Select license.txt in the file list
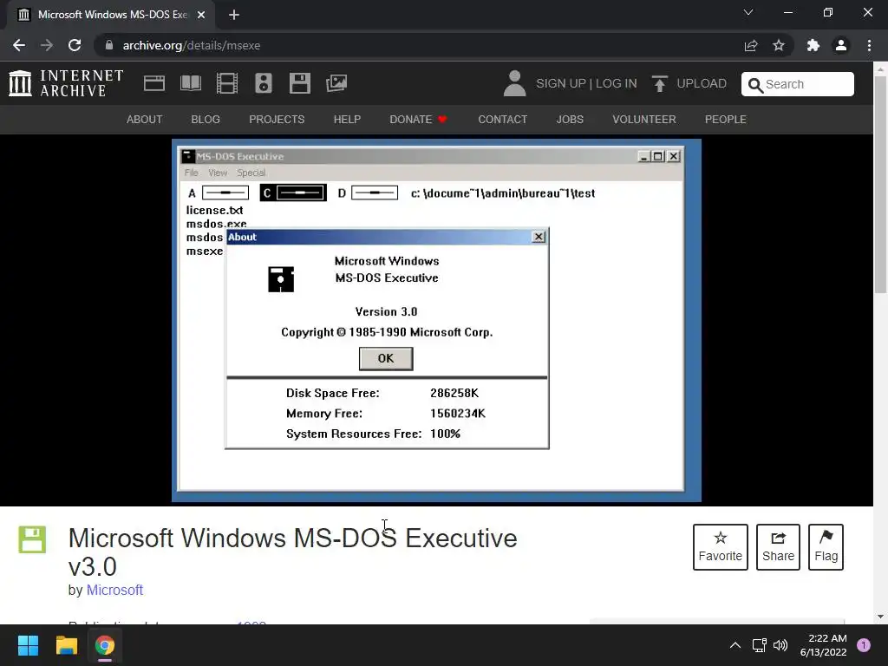This screenshot has height=666, width=888. pyautogui.click(x=215, y=210)
